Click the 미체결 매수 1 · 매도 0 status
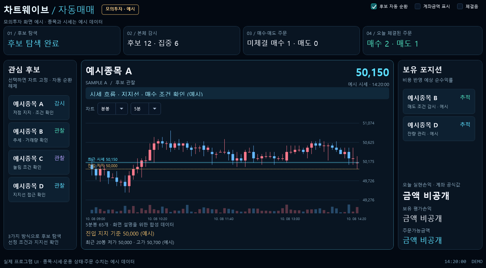The image size is (486, 268). tap(282, 43)
